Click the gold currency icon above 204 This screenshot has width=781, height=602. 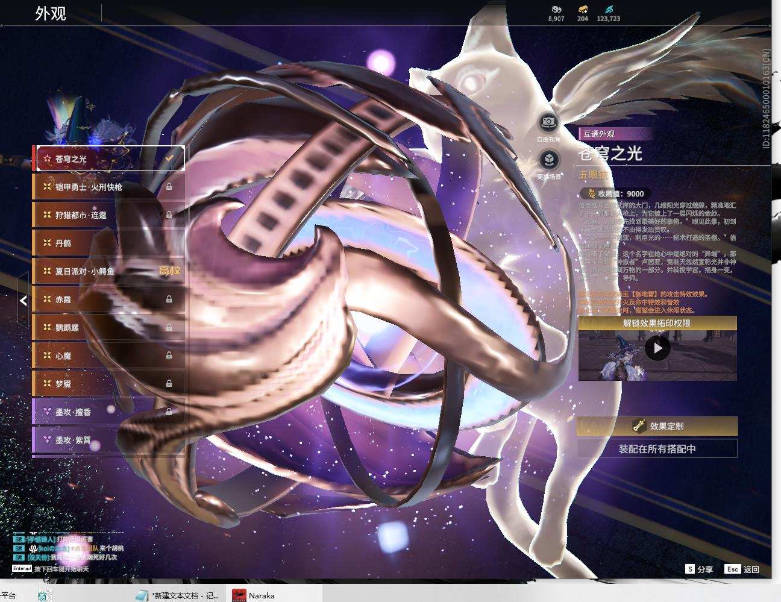click(583, 9)
